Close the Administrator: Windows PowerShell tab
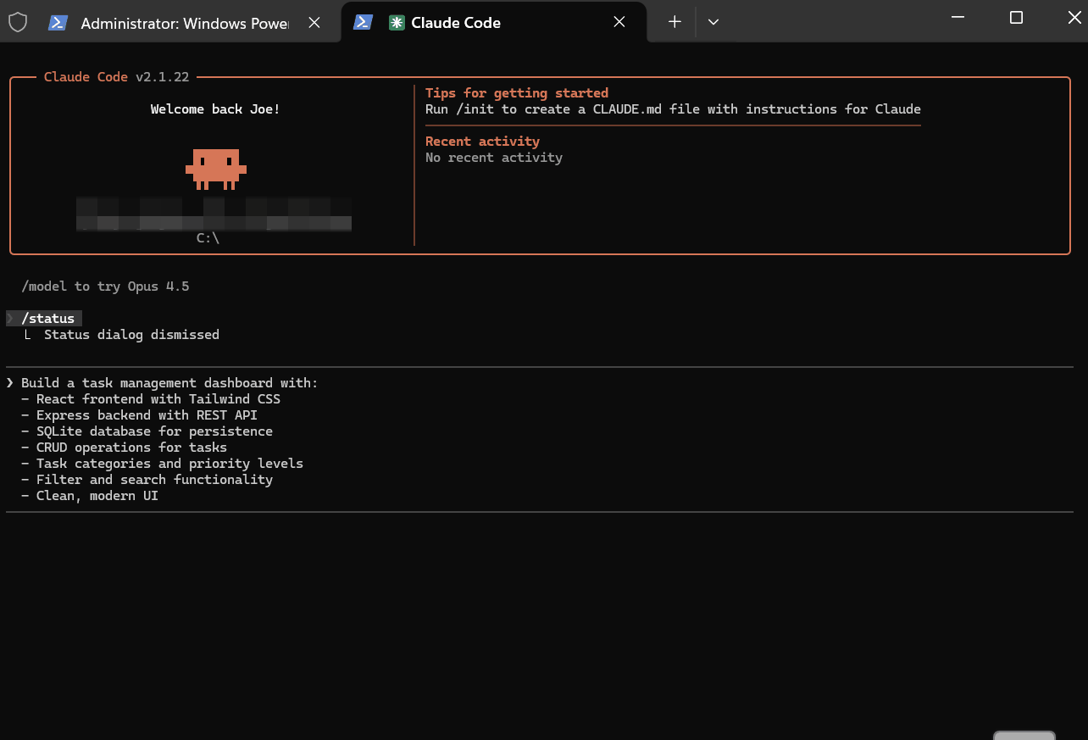1088x740 pixels. coord(314,23)
